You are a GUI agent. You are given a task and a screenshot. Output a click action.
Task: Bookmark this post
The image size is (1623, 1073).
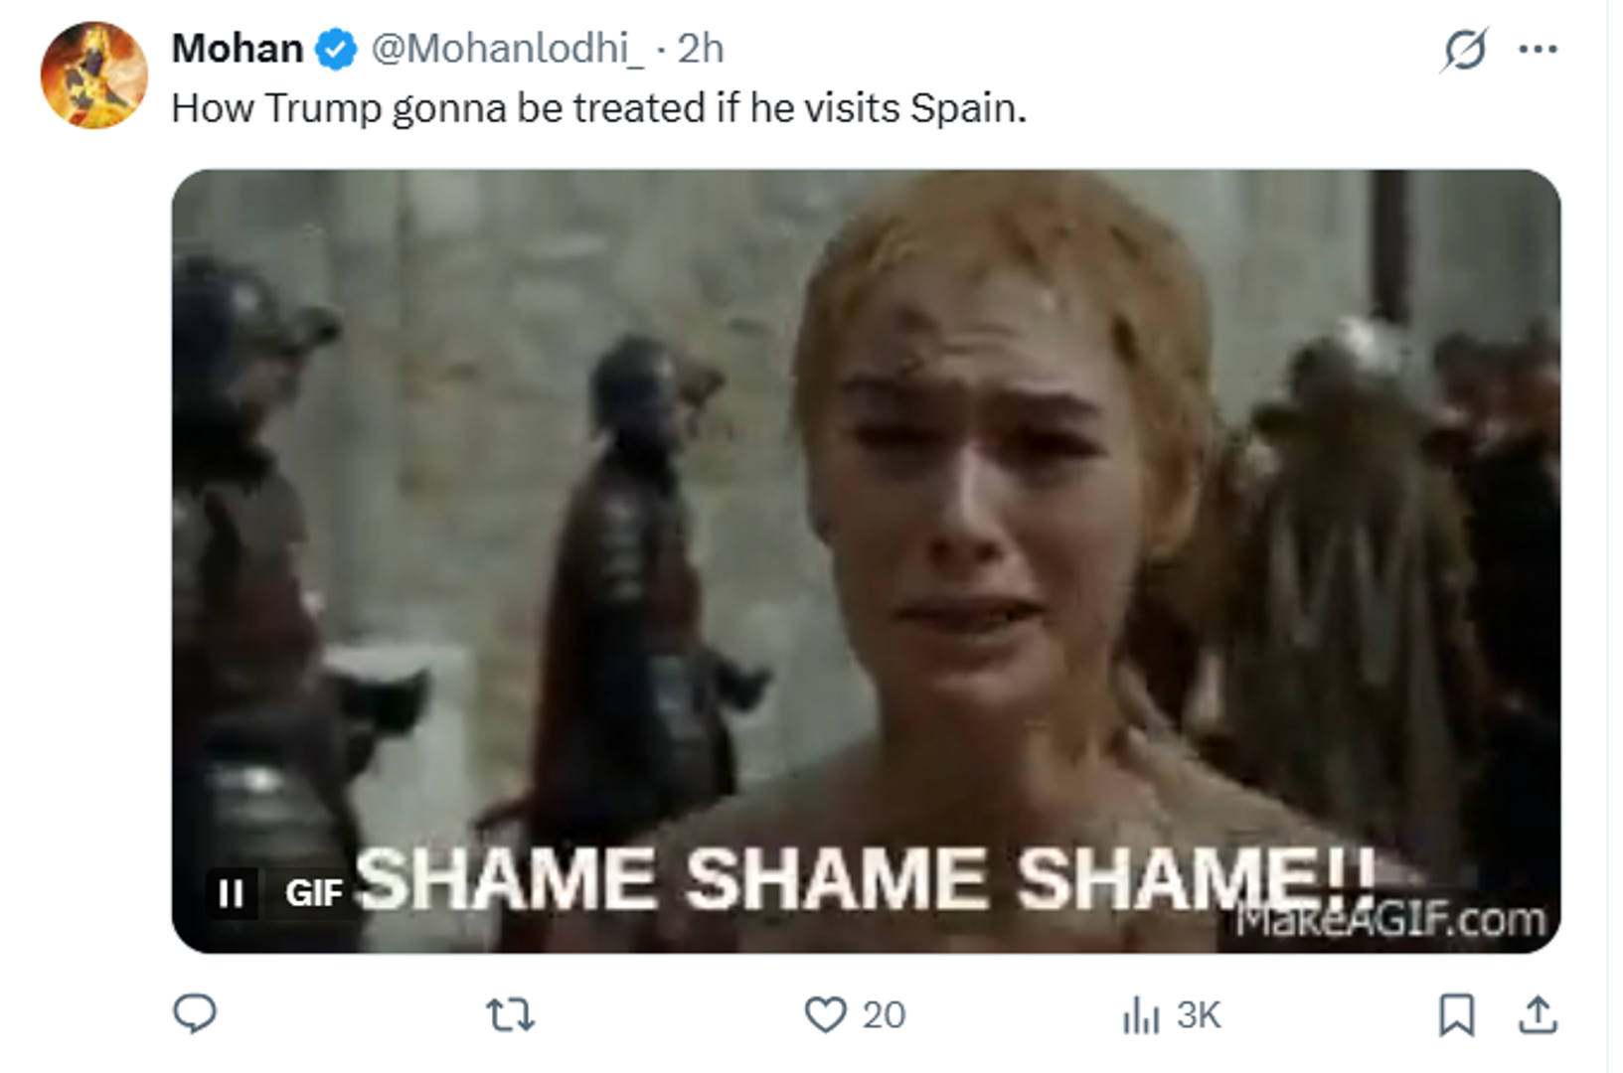(x=1457, y=1015)
